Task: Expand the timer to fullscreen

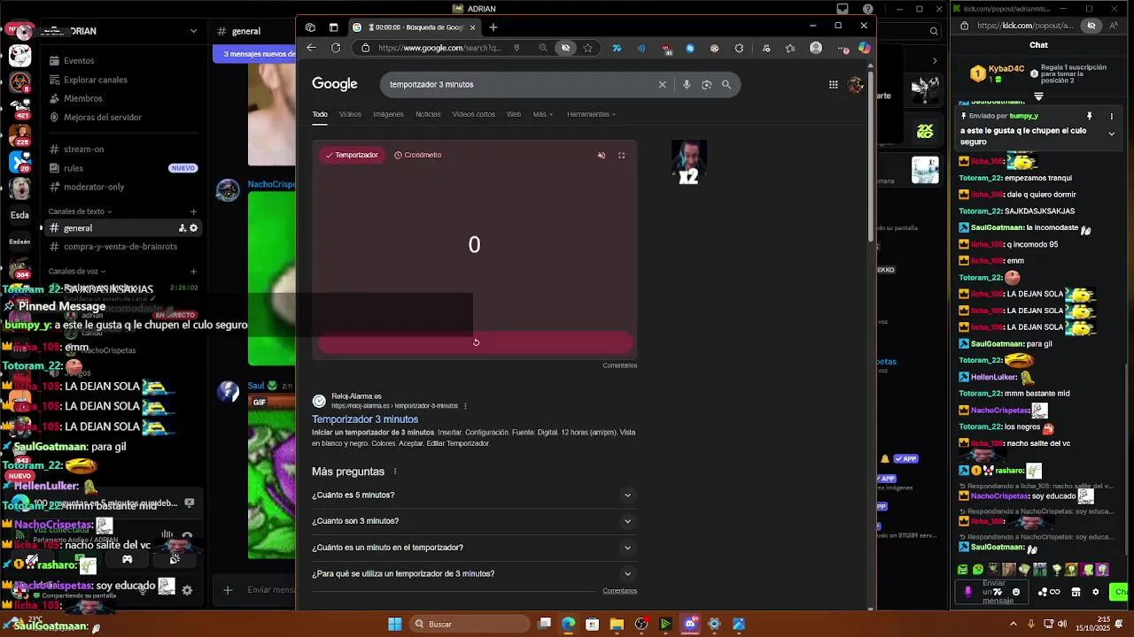Action: tap(621, 155)
